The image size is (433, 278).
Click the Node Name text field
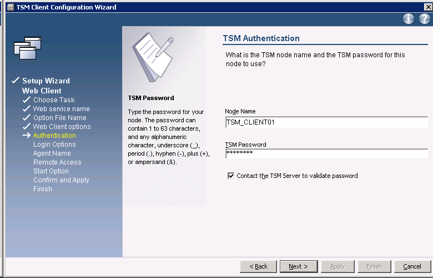326,122
